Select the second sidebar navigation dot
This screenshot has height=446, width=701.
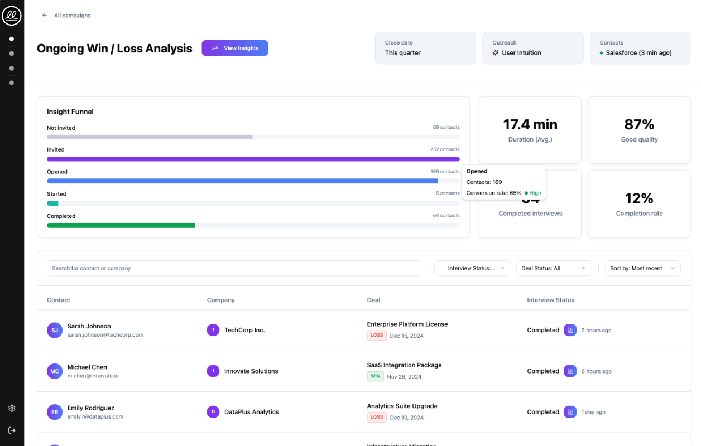pyautogui.click(x=12, y=54)
